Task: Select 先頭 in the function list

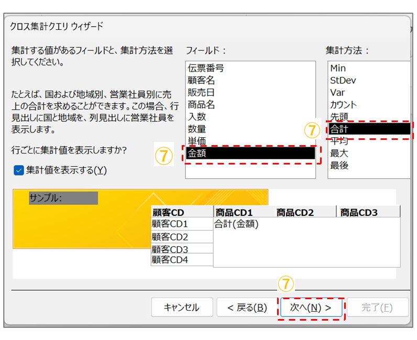Action: [x=339, y=116]
